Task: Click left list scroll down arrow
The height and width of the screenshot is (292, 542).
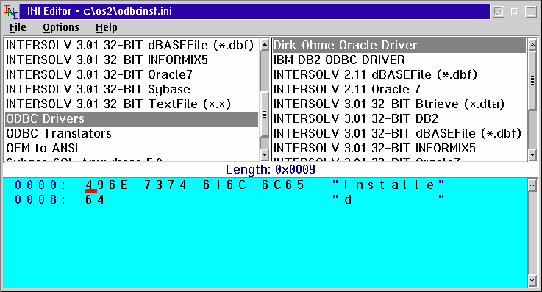Action: pyautogui.click(x=265, y=155)
